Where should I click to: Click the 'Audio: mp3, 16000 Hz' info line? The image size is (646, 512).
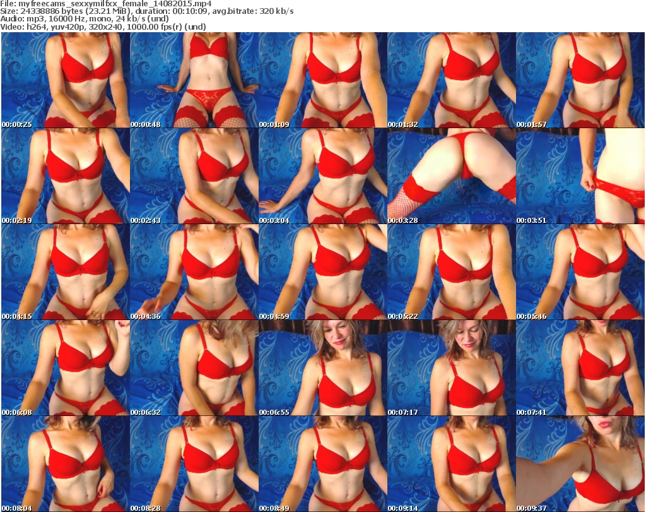point(85,19)
